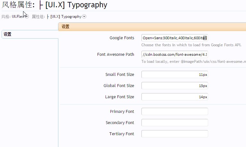The width and height of the screenshot is (246, 147).
Task: Click the Primary Font input box
Action: pos(174,112)
